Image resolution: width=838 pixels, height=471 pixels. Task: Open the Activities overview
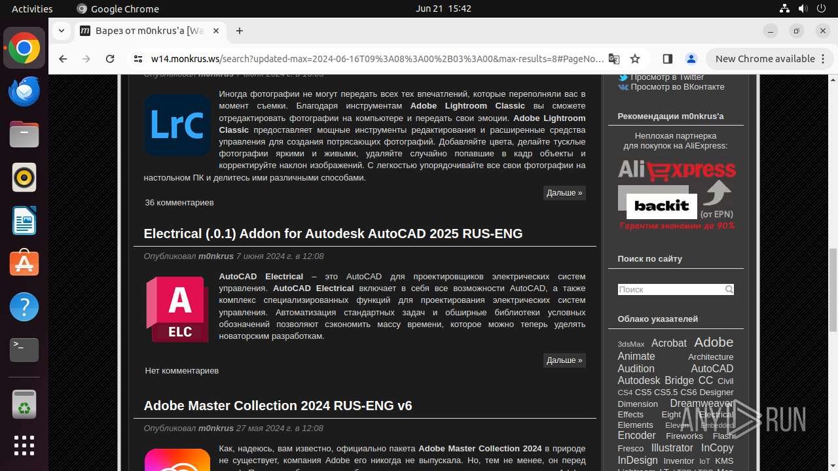(32, 9)
